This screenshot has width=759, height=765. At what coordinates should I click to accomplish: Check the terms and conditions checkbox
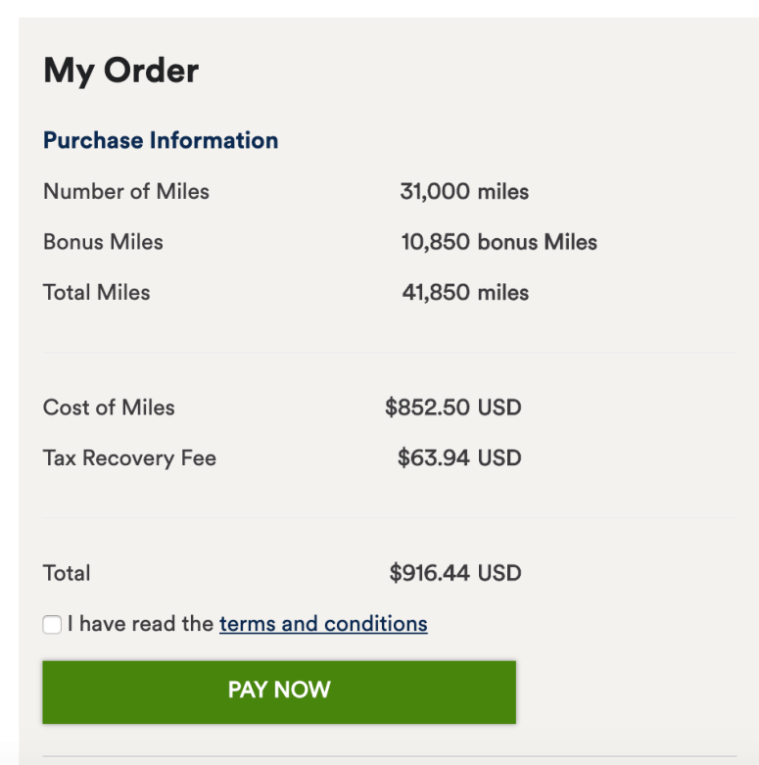tap(52, 624)
